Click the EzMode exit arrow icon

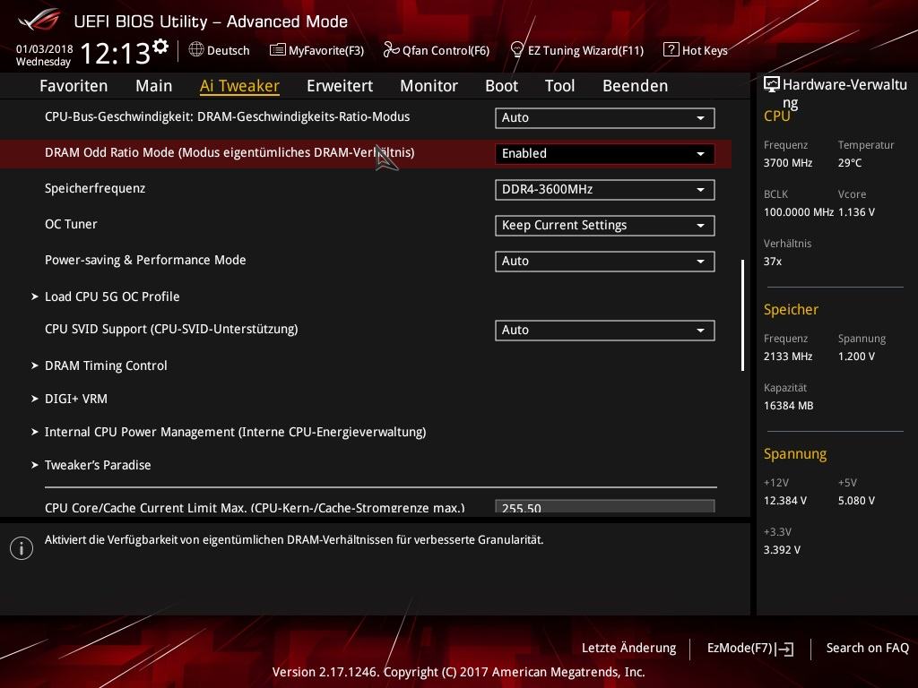(785, 649)
